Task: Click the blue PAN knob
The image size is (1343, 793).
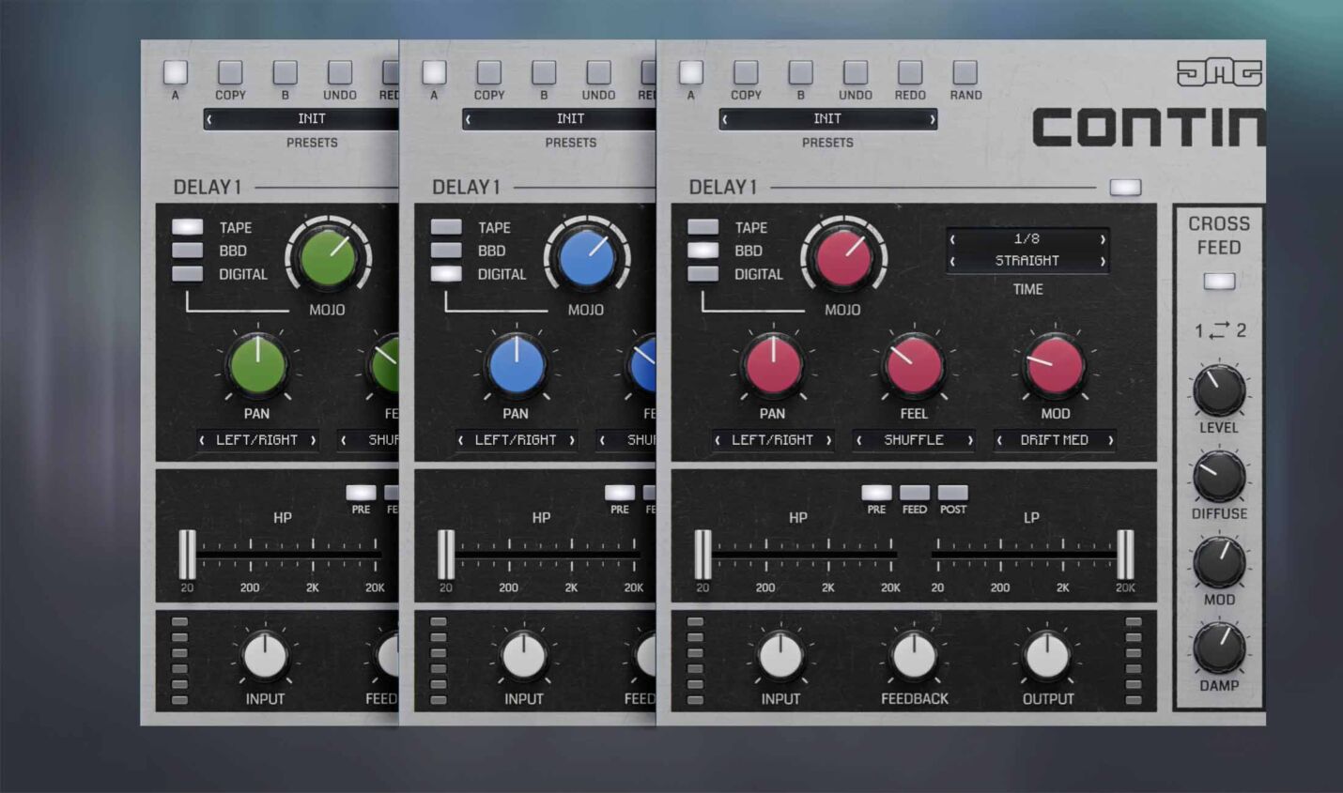Action: coord(516,364)
